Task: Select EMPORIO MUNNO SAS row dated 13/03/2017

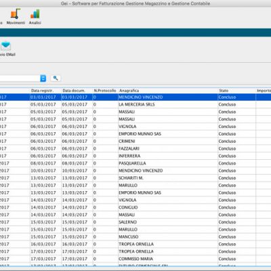Action: 135,192
